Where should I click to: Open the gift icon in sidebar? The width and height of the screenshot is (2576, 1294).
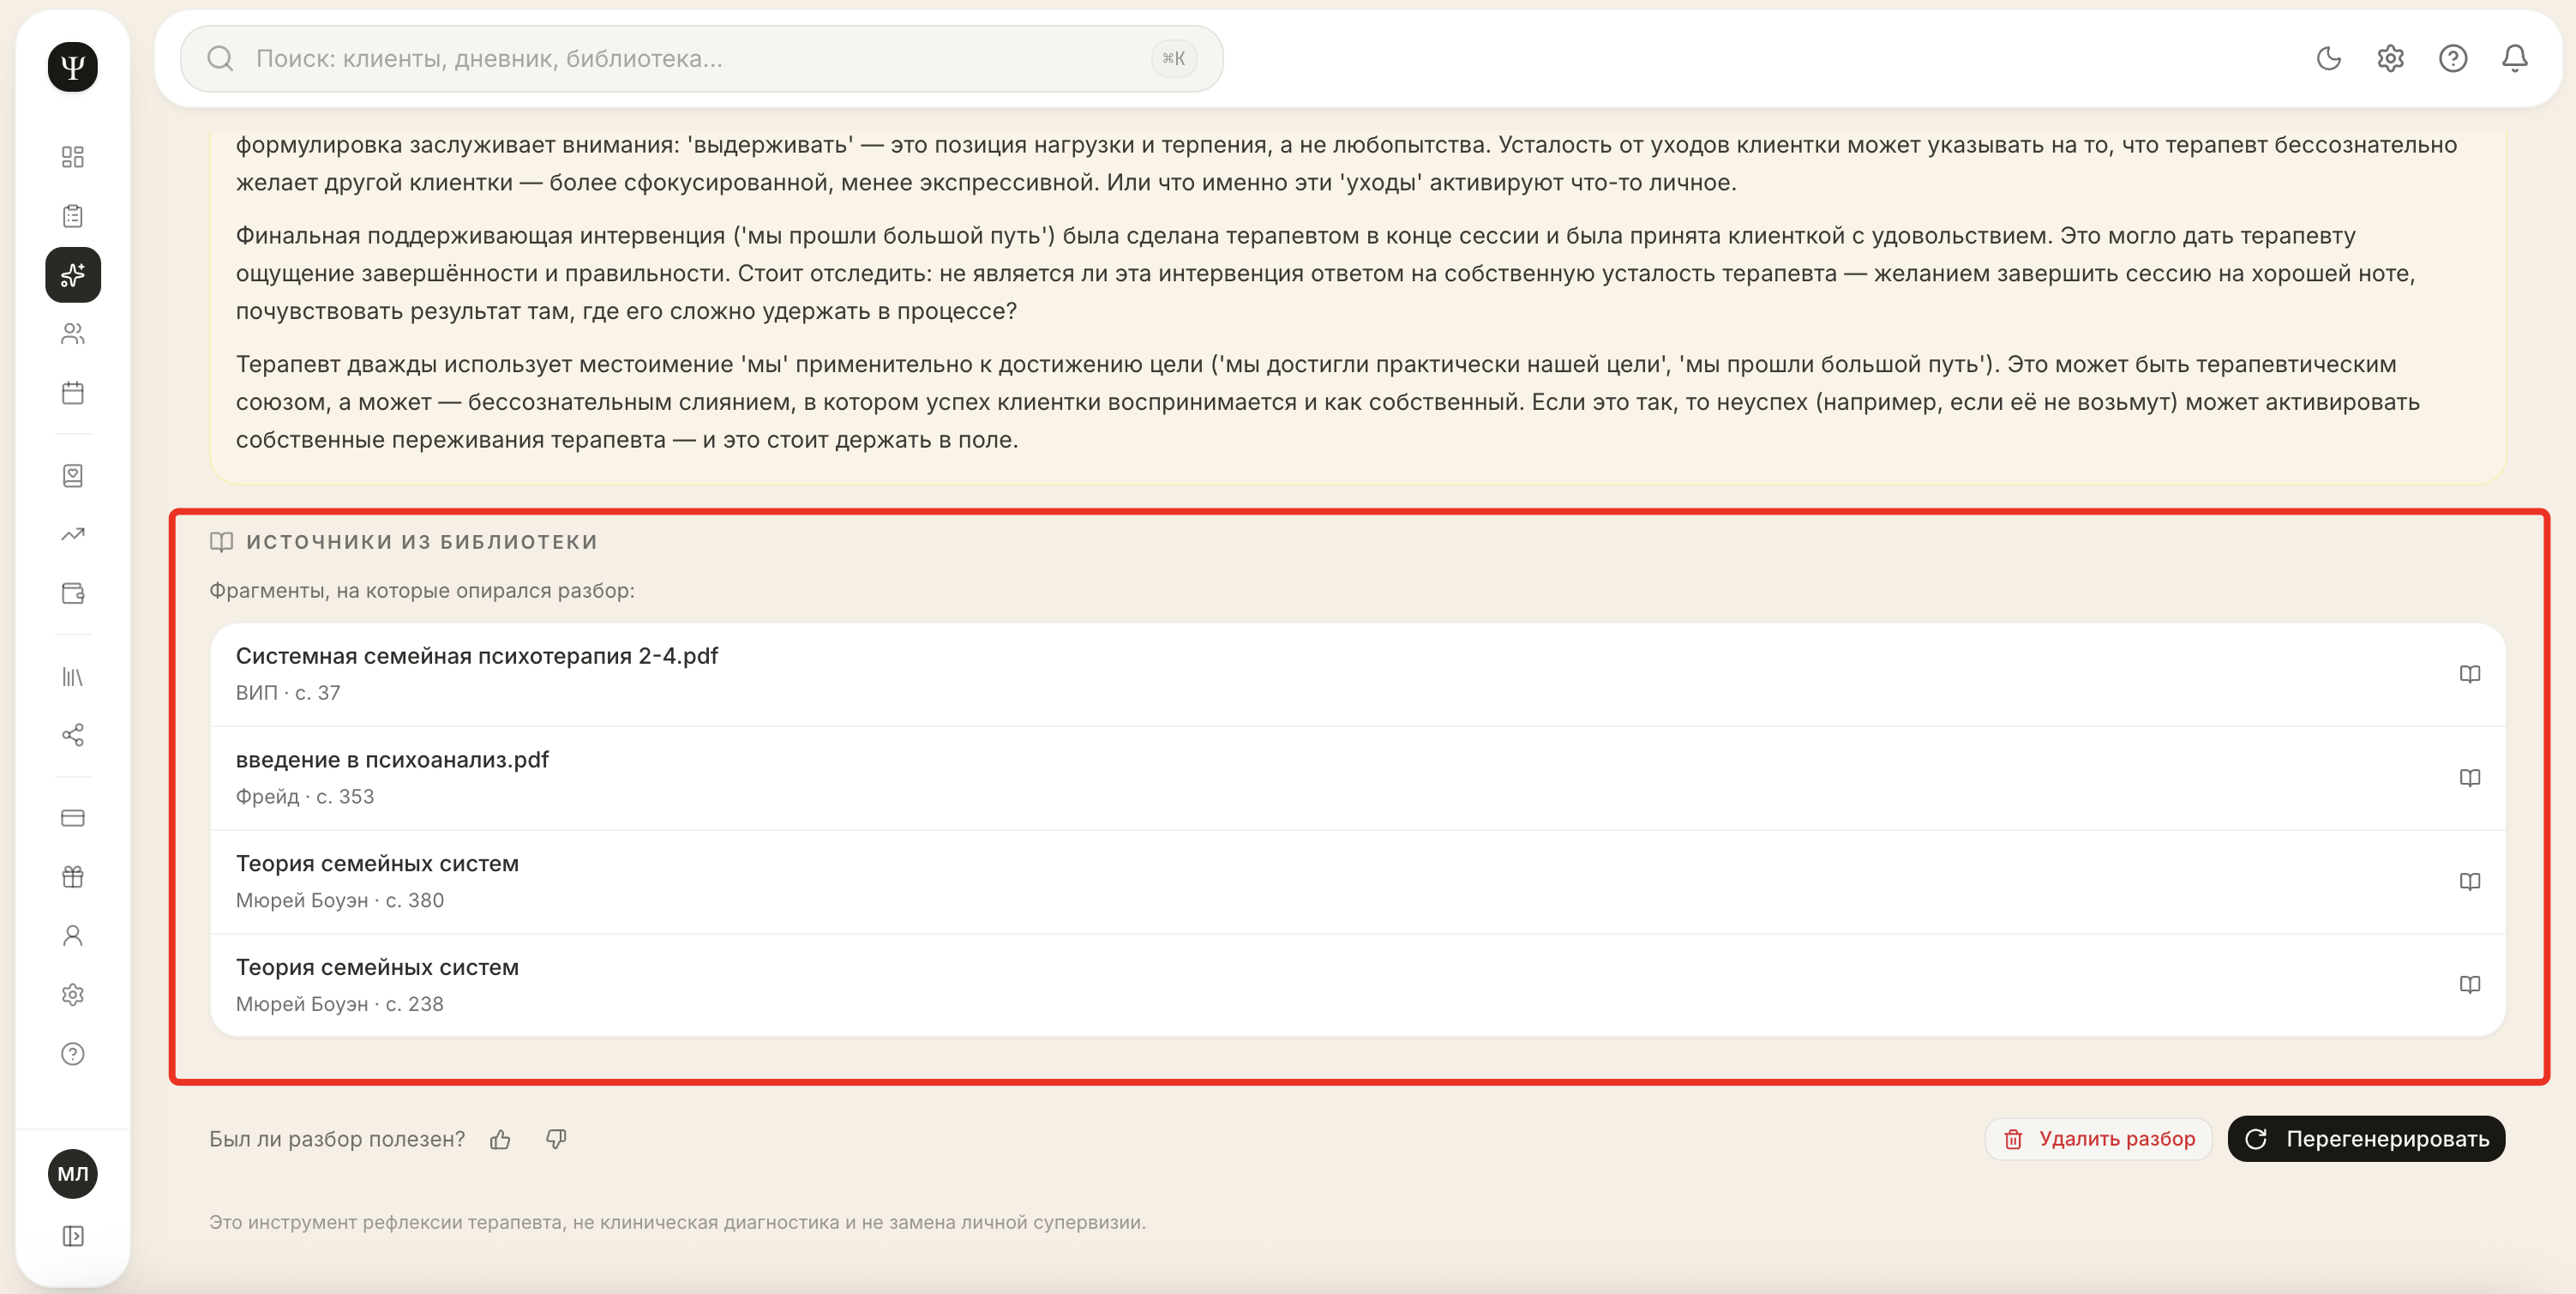click(73, 877)
